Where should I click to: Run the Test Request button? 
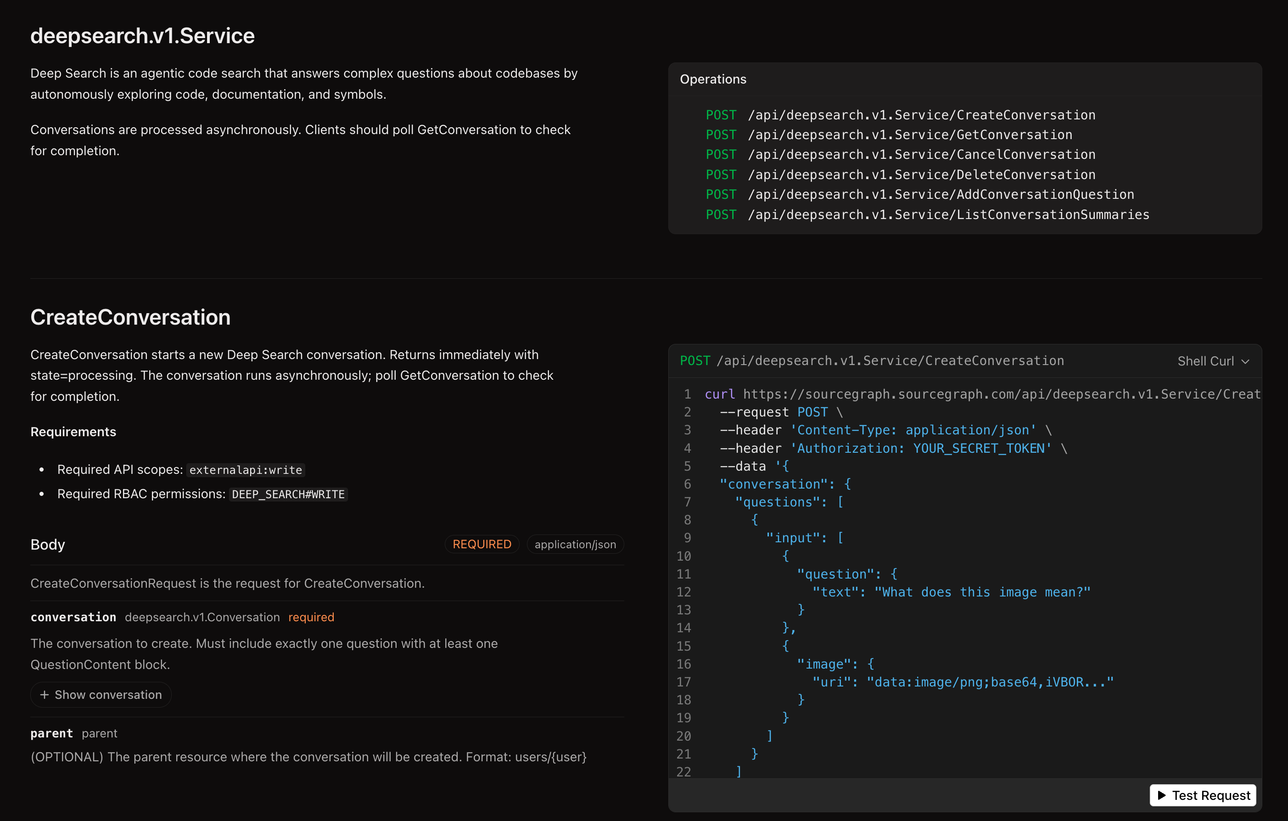[1203, 795]
